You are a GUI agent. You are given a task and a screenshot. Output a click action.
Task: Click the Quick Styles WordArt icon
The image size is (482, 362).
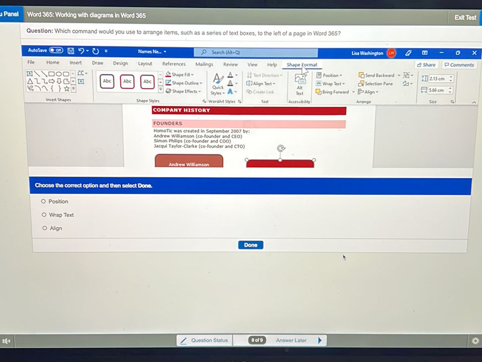point(217,84)
